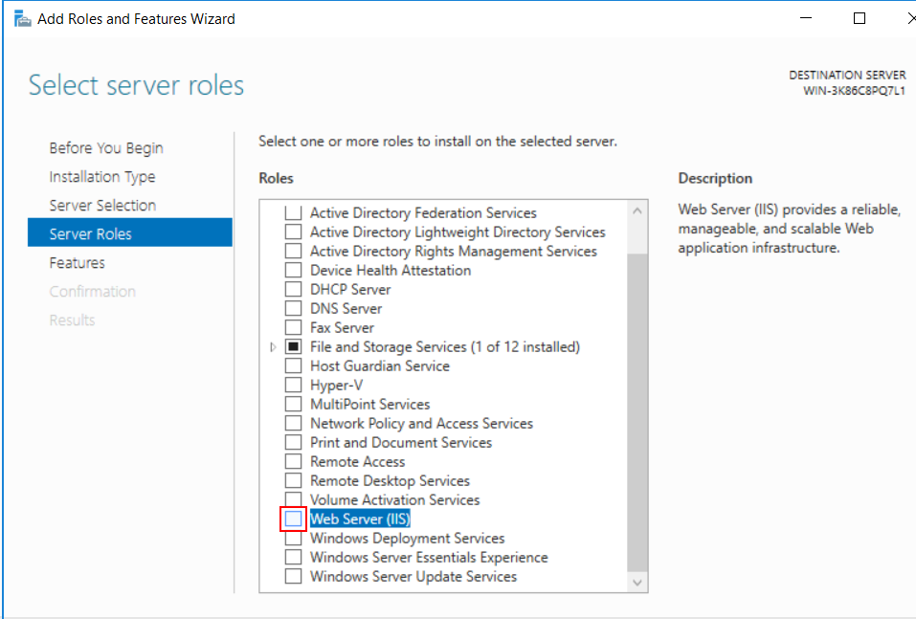This screenshot has height=619, width=916.
Task: Check the Web Server (IIS) checkbox
Action: (294, 520)
